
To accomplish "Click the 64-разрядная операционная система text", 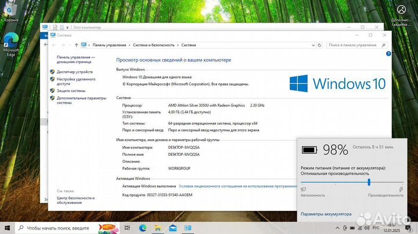I will [x=212, y=123].
